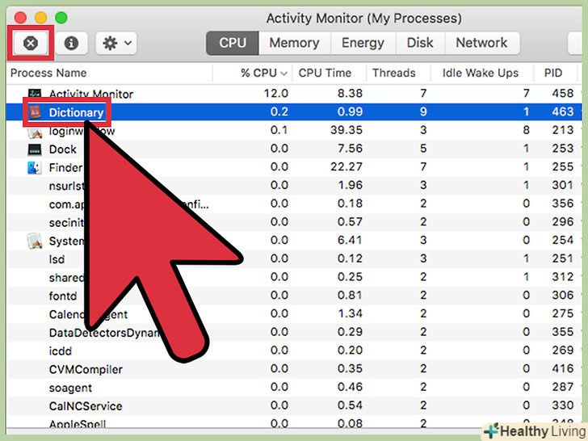Viewport: 588px width, 441px height.
Task: Click PID value 458
Action: (x=562, y=94)
